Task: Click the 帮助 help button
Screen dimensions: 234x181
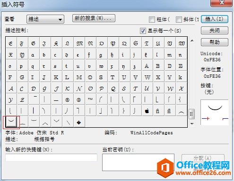Action: (x=215, y=42)
